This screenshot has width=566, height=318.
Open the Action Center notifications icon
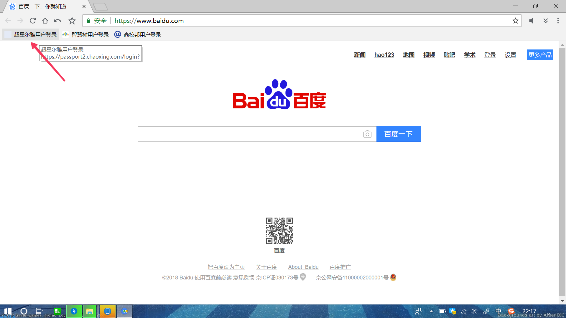pos(549,311)
